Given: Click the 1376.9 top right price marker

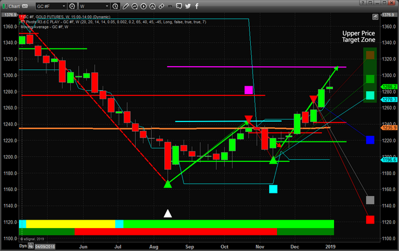Looking at the screenshot, I should 388,15.
